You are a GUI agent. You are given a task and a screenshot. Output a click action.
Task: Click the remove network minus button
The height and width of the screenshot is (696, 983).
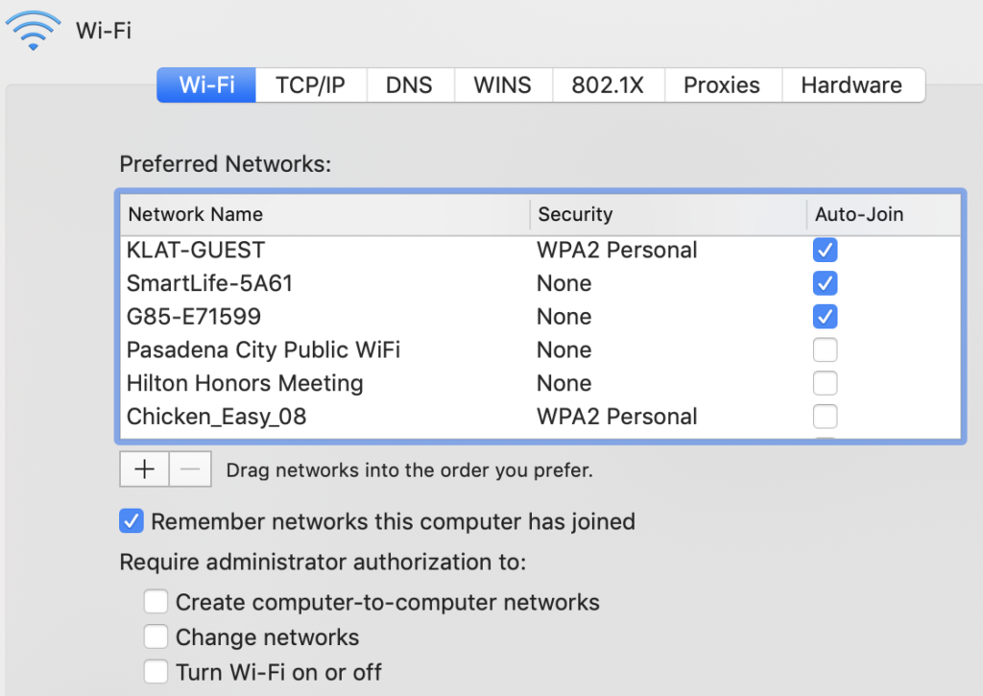(188, 468)
